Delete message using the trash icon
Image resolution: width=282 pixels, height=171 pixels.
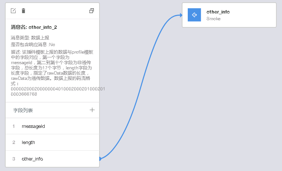pos(24,11)
